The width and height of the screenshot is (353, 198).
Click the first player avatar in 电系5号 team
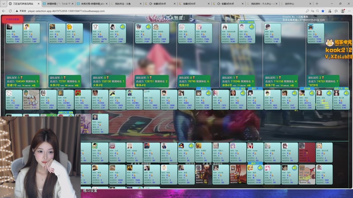point(182,27)
